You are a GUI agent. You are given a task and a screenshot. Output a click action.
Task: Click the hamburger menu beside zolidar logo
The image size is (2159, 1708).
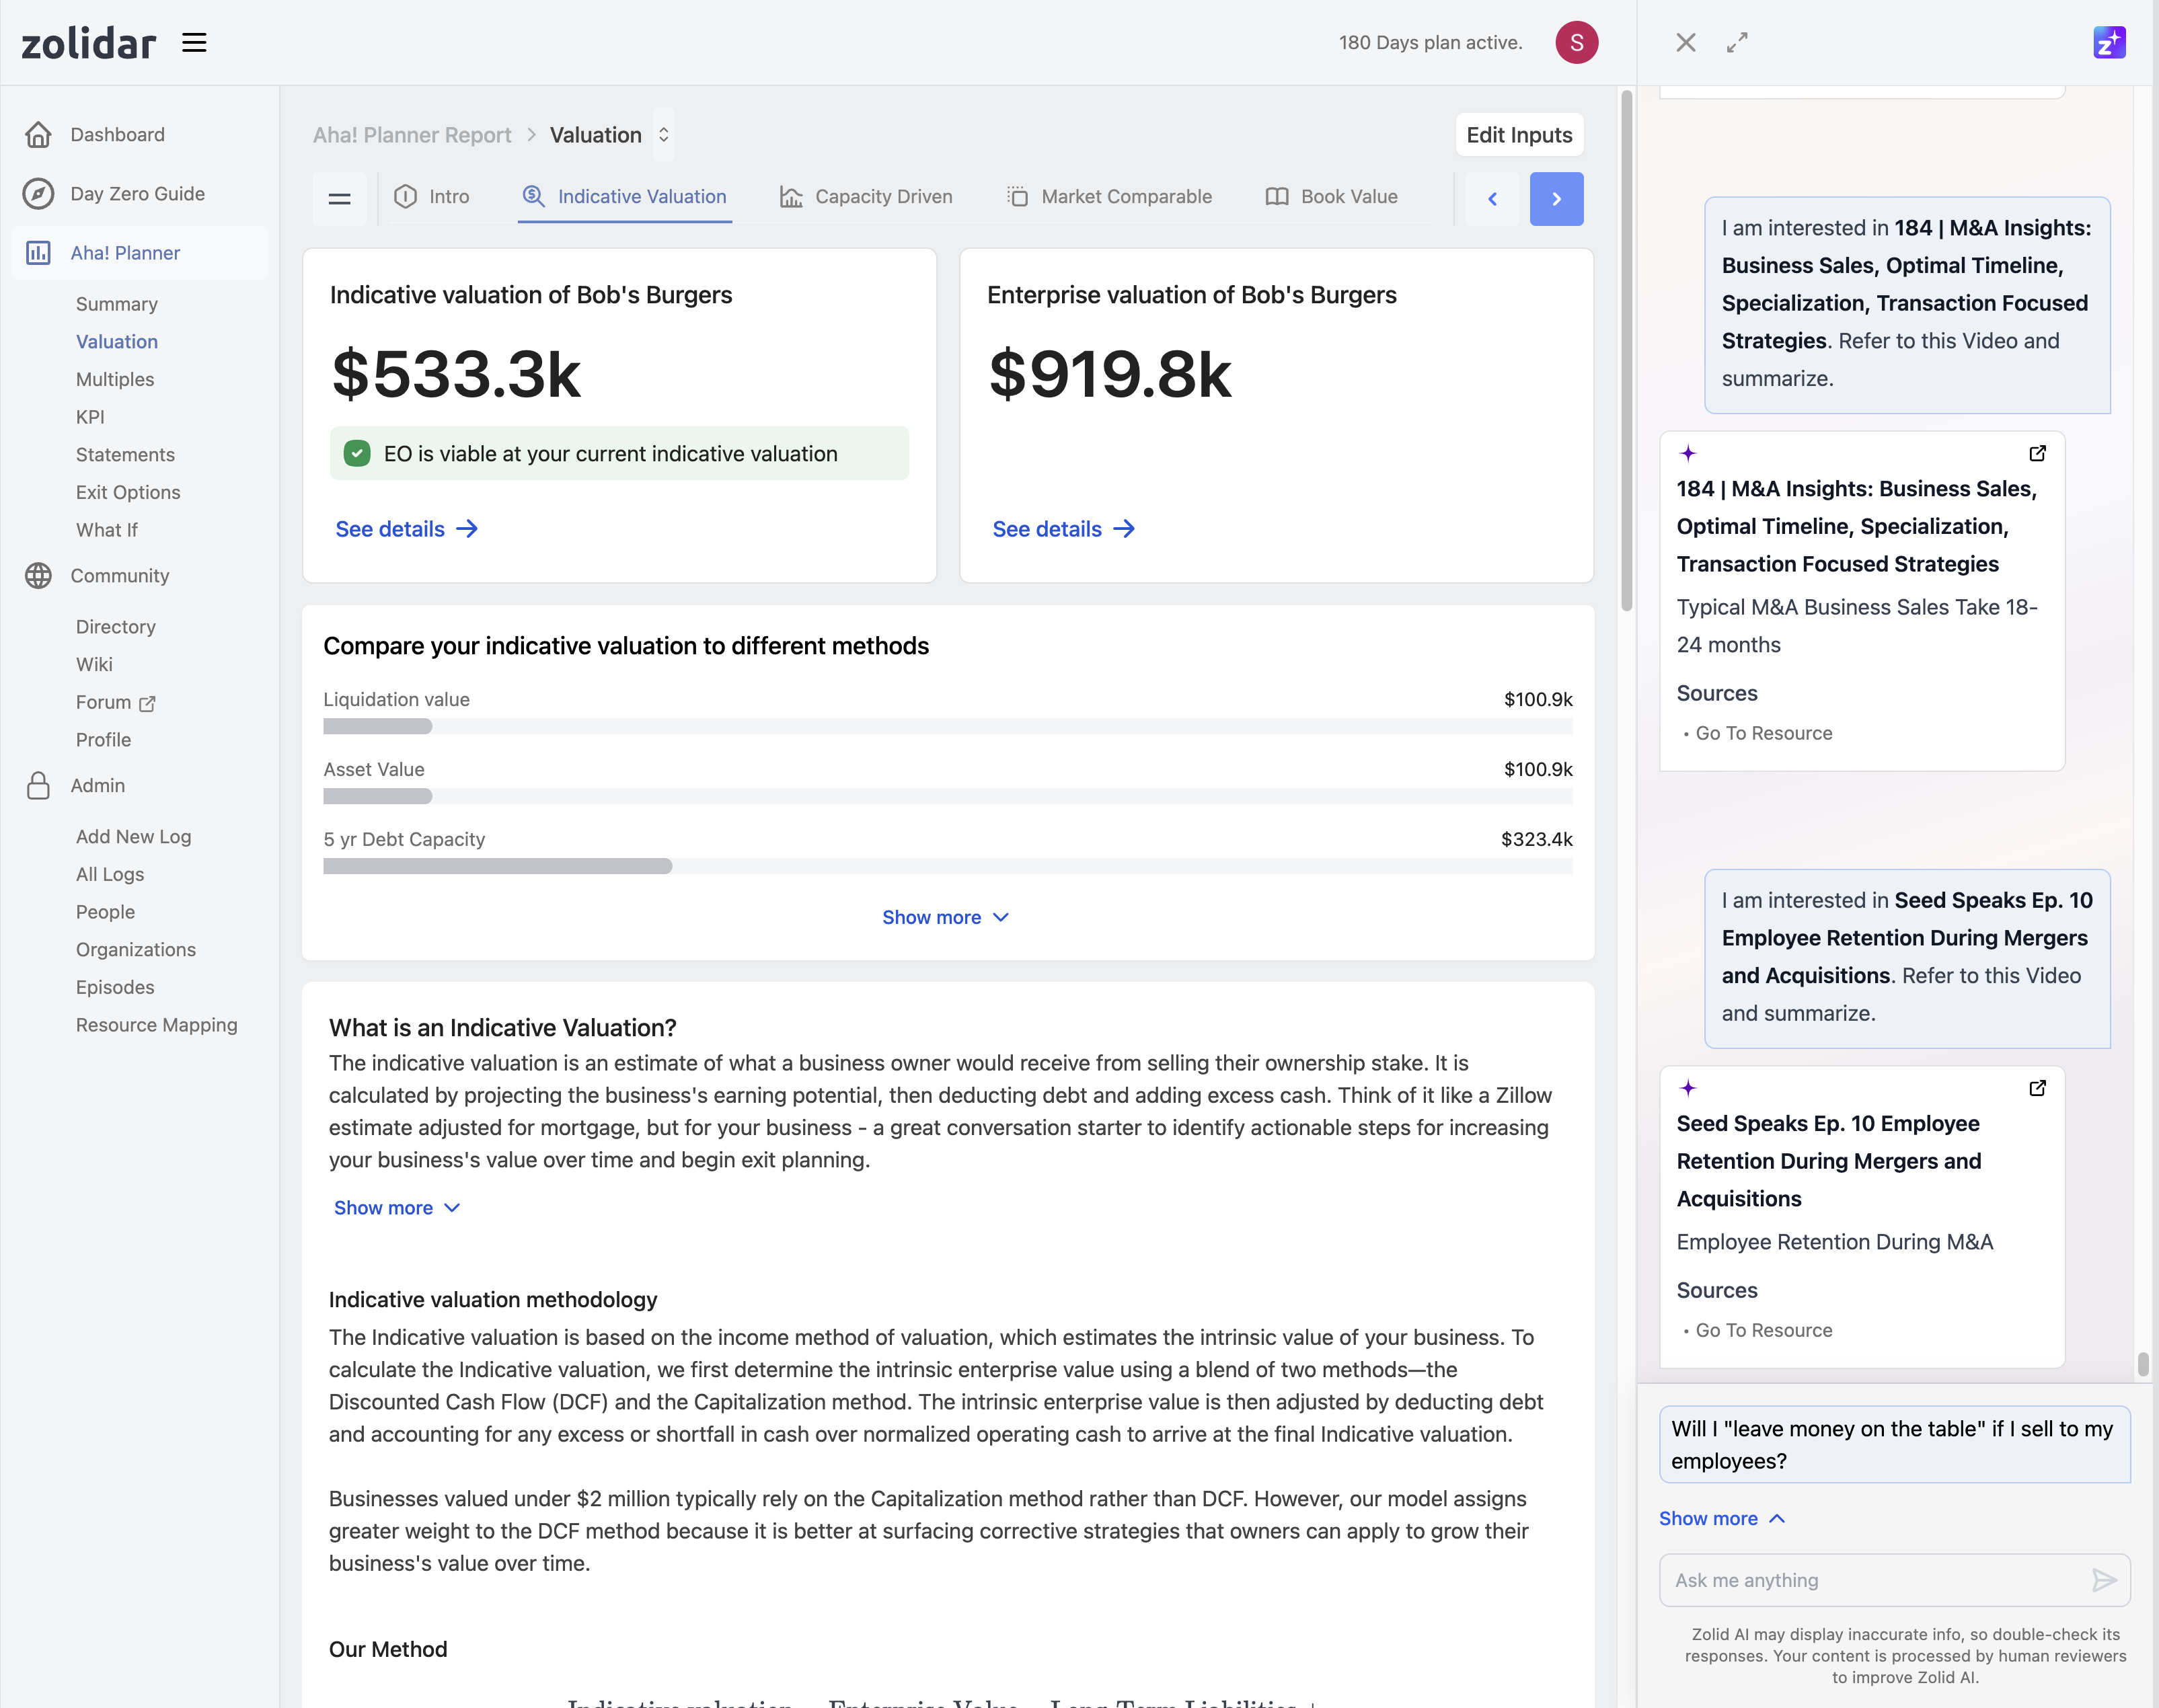pos(194,43)
